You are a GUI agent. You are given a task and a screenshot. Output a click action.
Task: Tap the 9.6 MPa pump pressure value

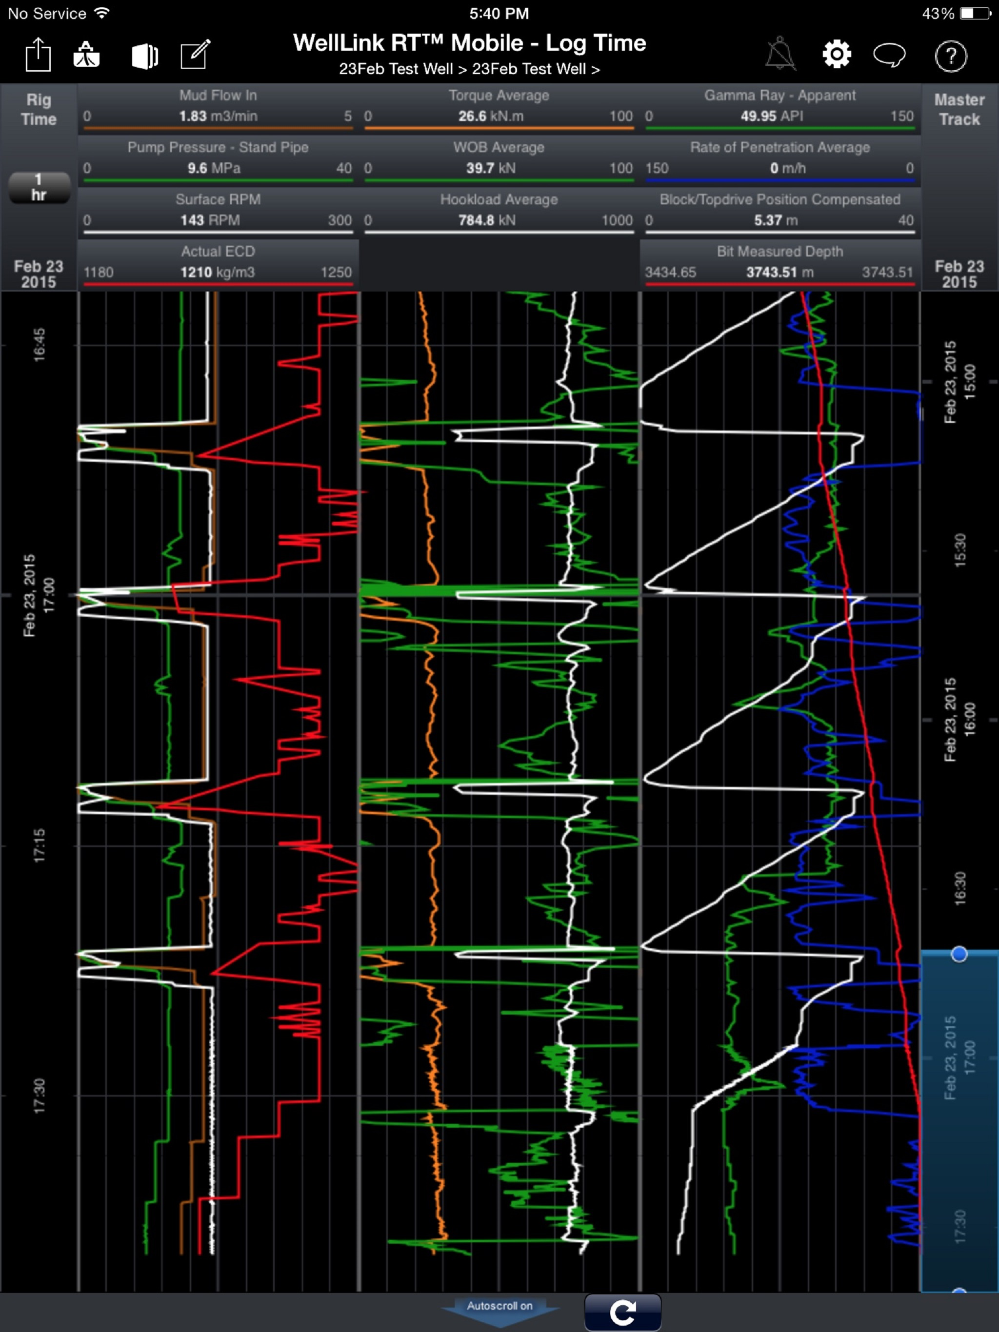[214, 168]
